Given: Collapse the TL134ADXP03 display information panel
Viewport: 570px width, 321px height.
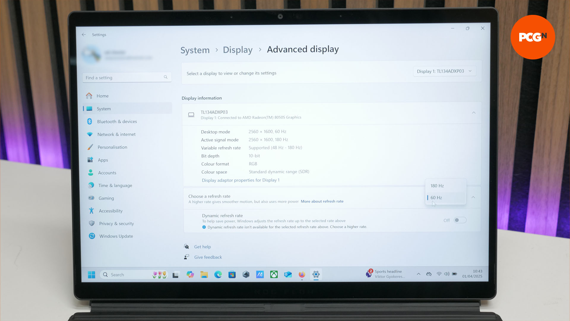Looking at the screenshot, I should coord(474,113).
